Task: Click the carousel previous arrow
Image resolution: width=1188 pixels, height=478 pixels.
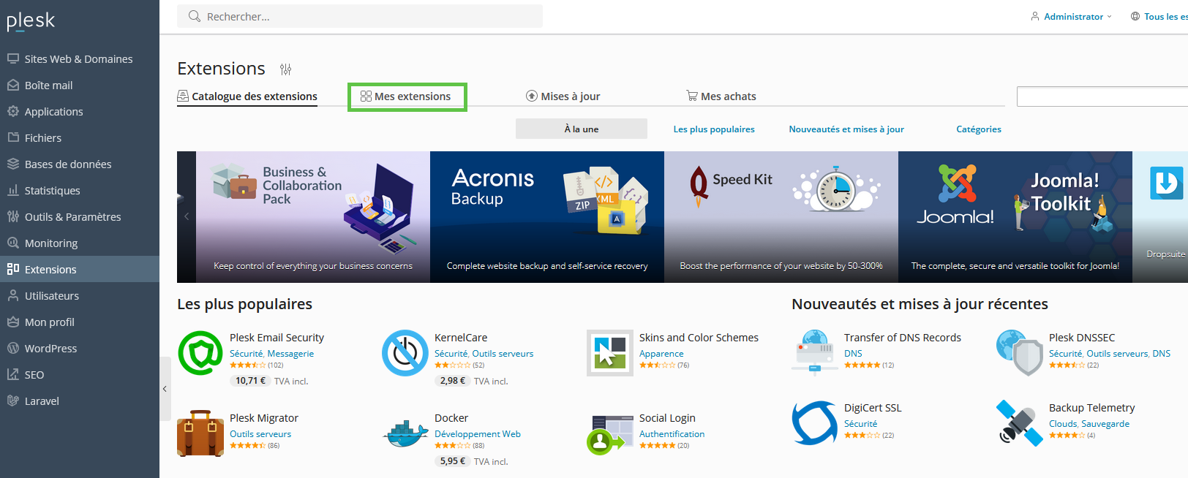Action: coord(187,216)
